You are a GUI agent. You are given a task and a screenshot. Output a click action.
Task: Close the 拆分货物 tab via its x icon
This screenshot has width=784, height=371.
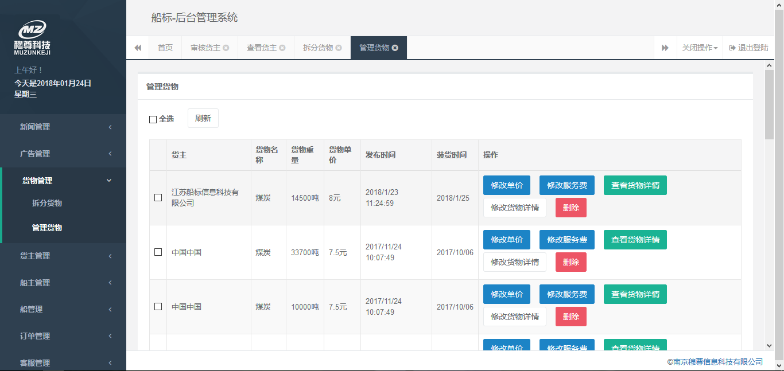[x=339, y=48]
